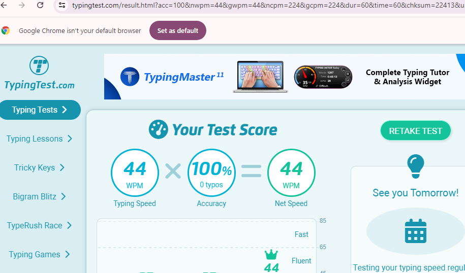Open the Bigram Blitz menu item
This screenshot has height=273, width=465.
tap(35, 196)
